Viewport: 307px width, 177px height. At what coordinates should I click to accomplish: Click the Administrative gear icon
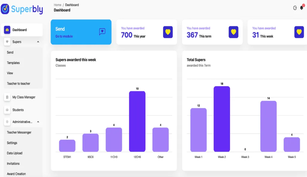(7, 122)
